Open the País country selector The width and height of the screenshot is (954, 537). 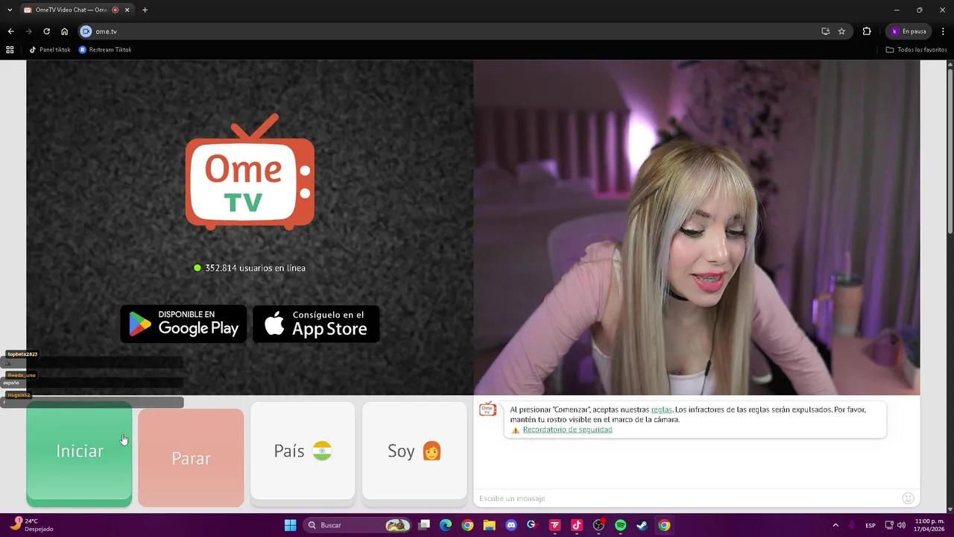(x=303, y=450)
